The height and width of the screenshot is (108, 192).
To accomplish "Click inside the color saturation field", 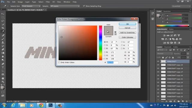I will coord(78,43).
